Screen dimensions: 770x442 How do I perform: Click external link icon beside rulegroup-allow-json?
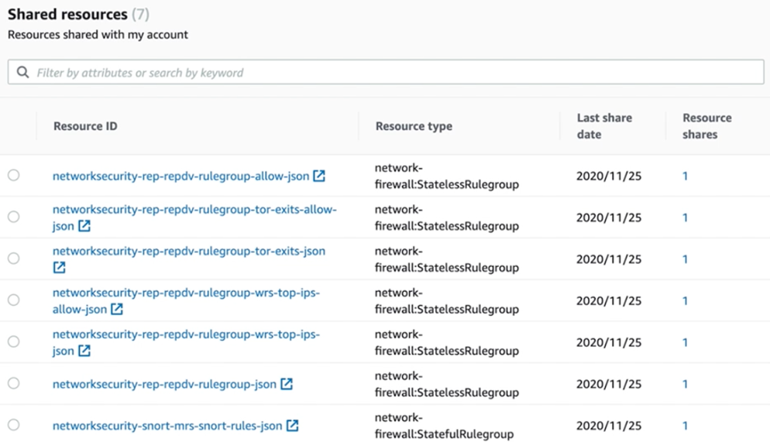pos(319,176)
